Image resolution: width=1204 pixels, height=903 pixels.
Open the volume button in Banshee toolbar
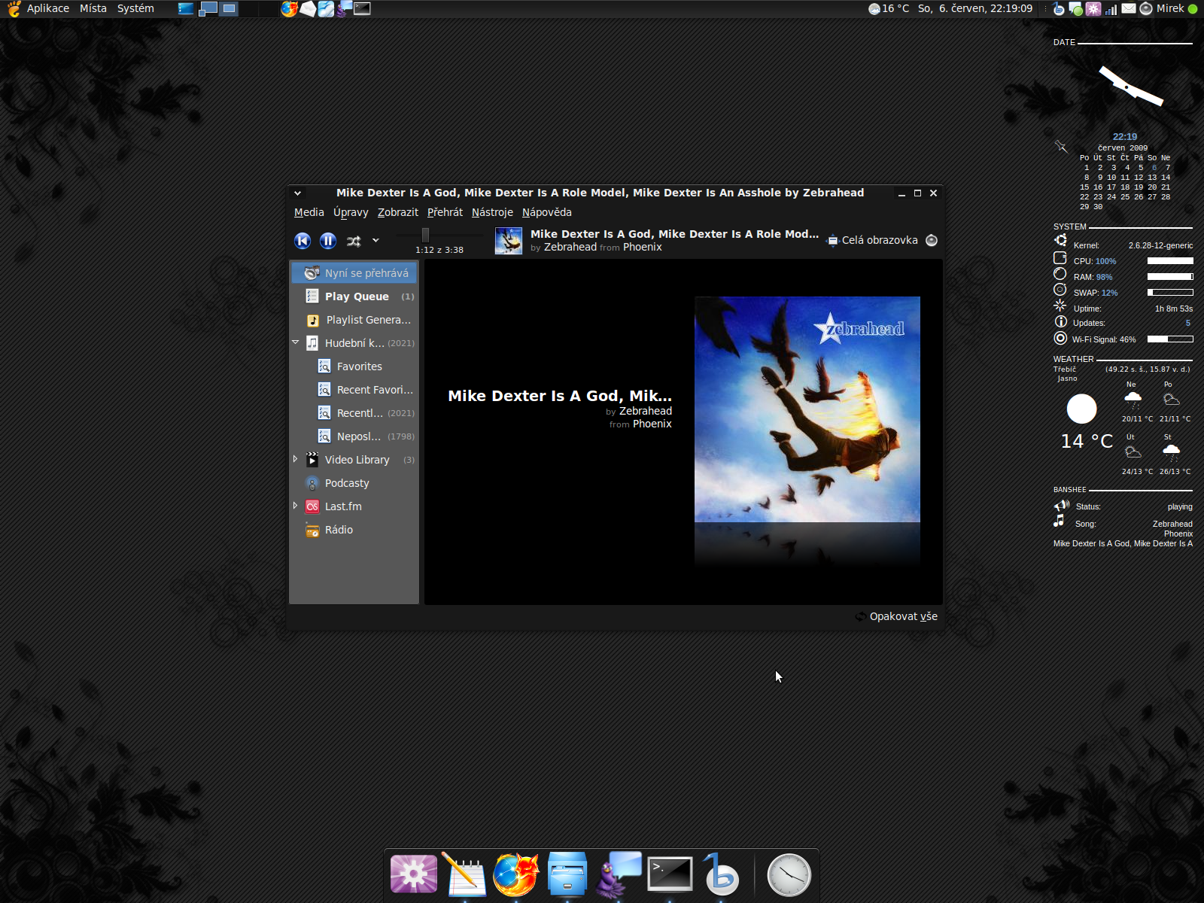(x=932, y=240)
